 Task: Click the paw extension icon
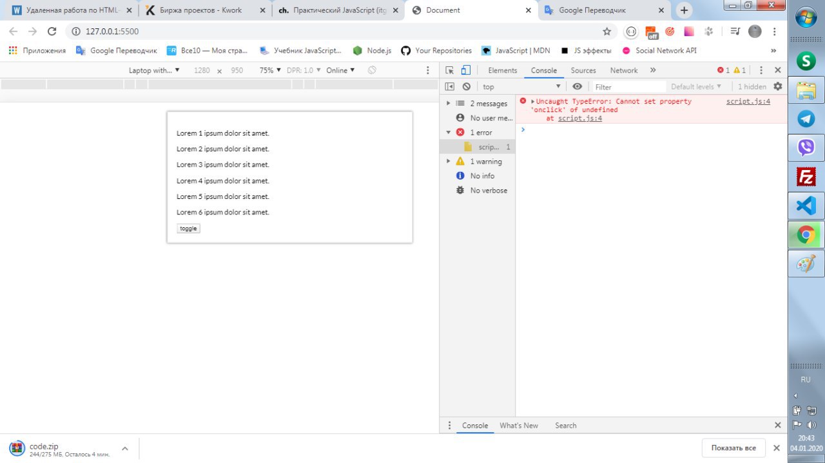[x=709, y=31]
